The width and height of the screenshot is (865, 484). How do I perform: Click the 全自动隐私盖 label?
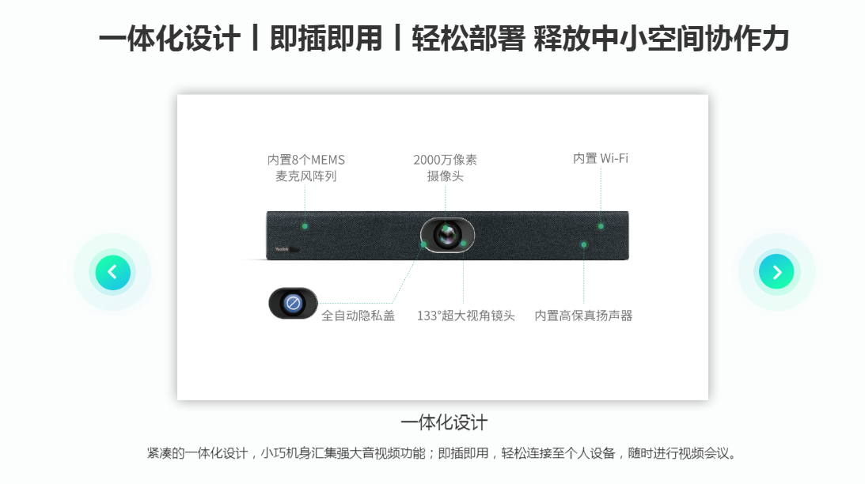[358, 316]
